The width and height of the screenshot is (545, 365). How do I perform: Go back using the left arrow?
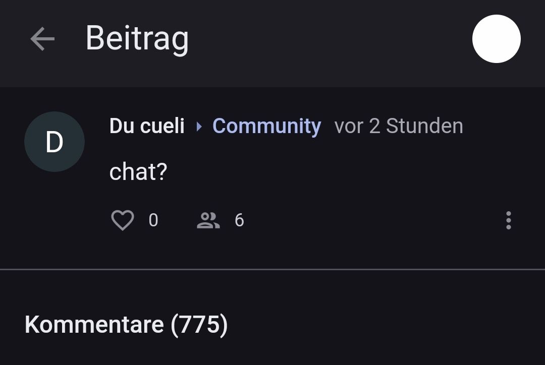coord(42,39)
